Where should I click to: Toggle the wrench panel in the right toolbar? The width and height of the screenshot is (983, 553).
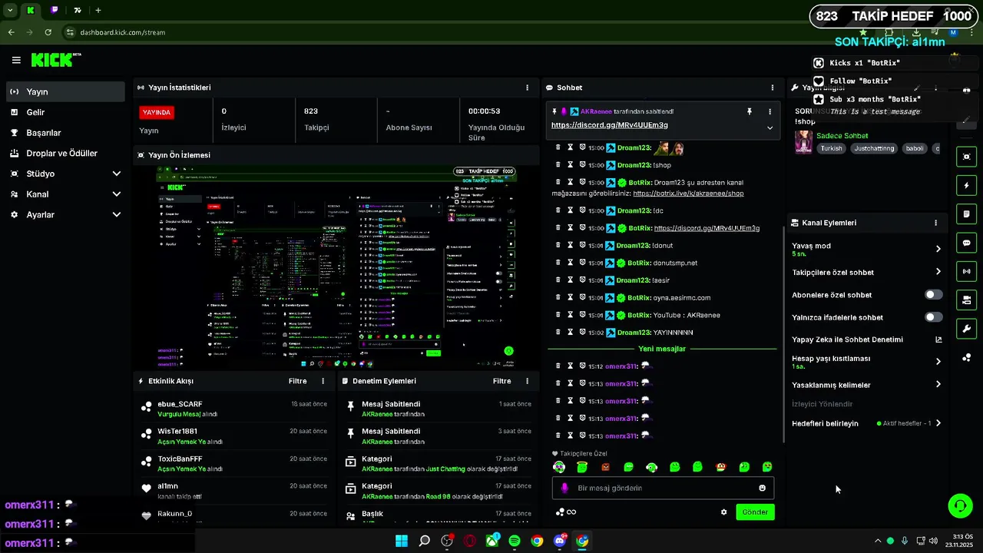click(x=967, y=329)
